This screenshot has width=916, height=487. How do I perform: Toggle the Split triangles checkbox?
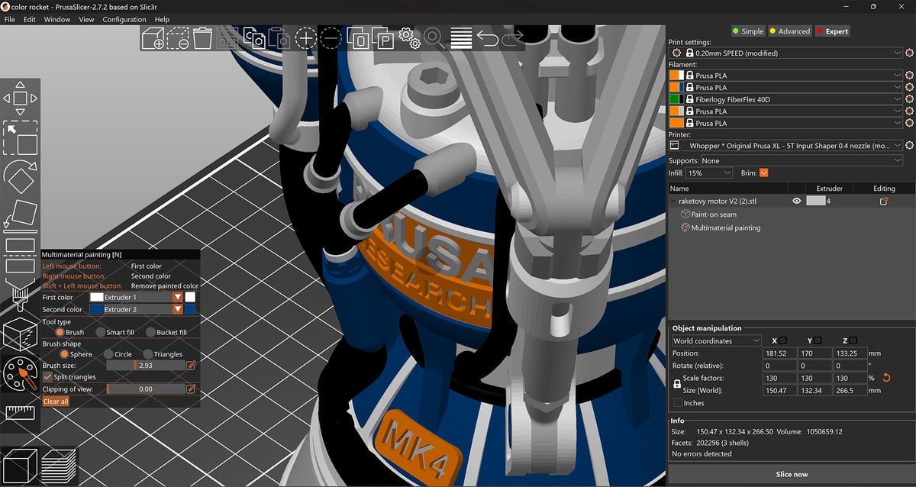pyautogui.click(x=48, y=376)
